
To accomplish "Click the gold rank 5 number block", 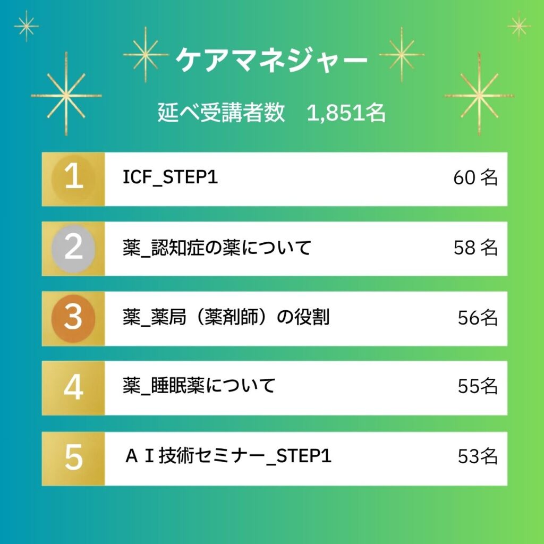I will (73, 458).
